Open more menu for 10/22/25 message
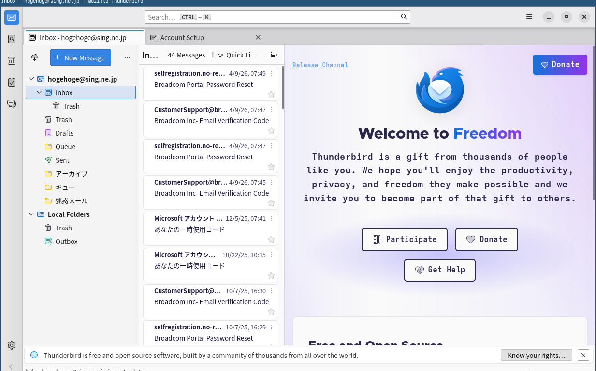This screenshot has height=371, width=596. (x=271, y=255)
